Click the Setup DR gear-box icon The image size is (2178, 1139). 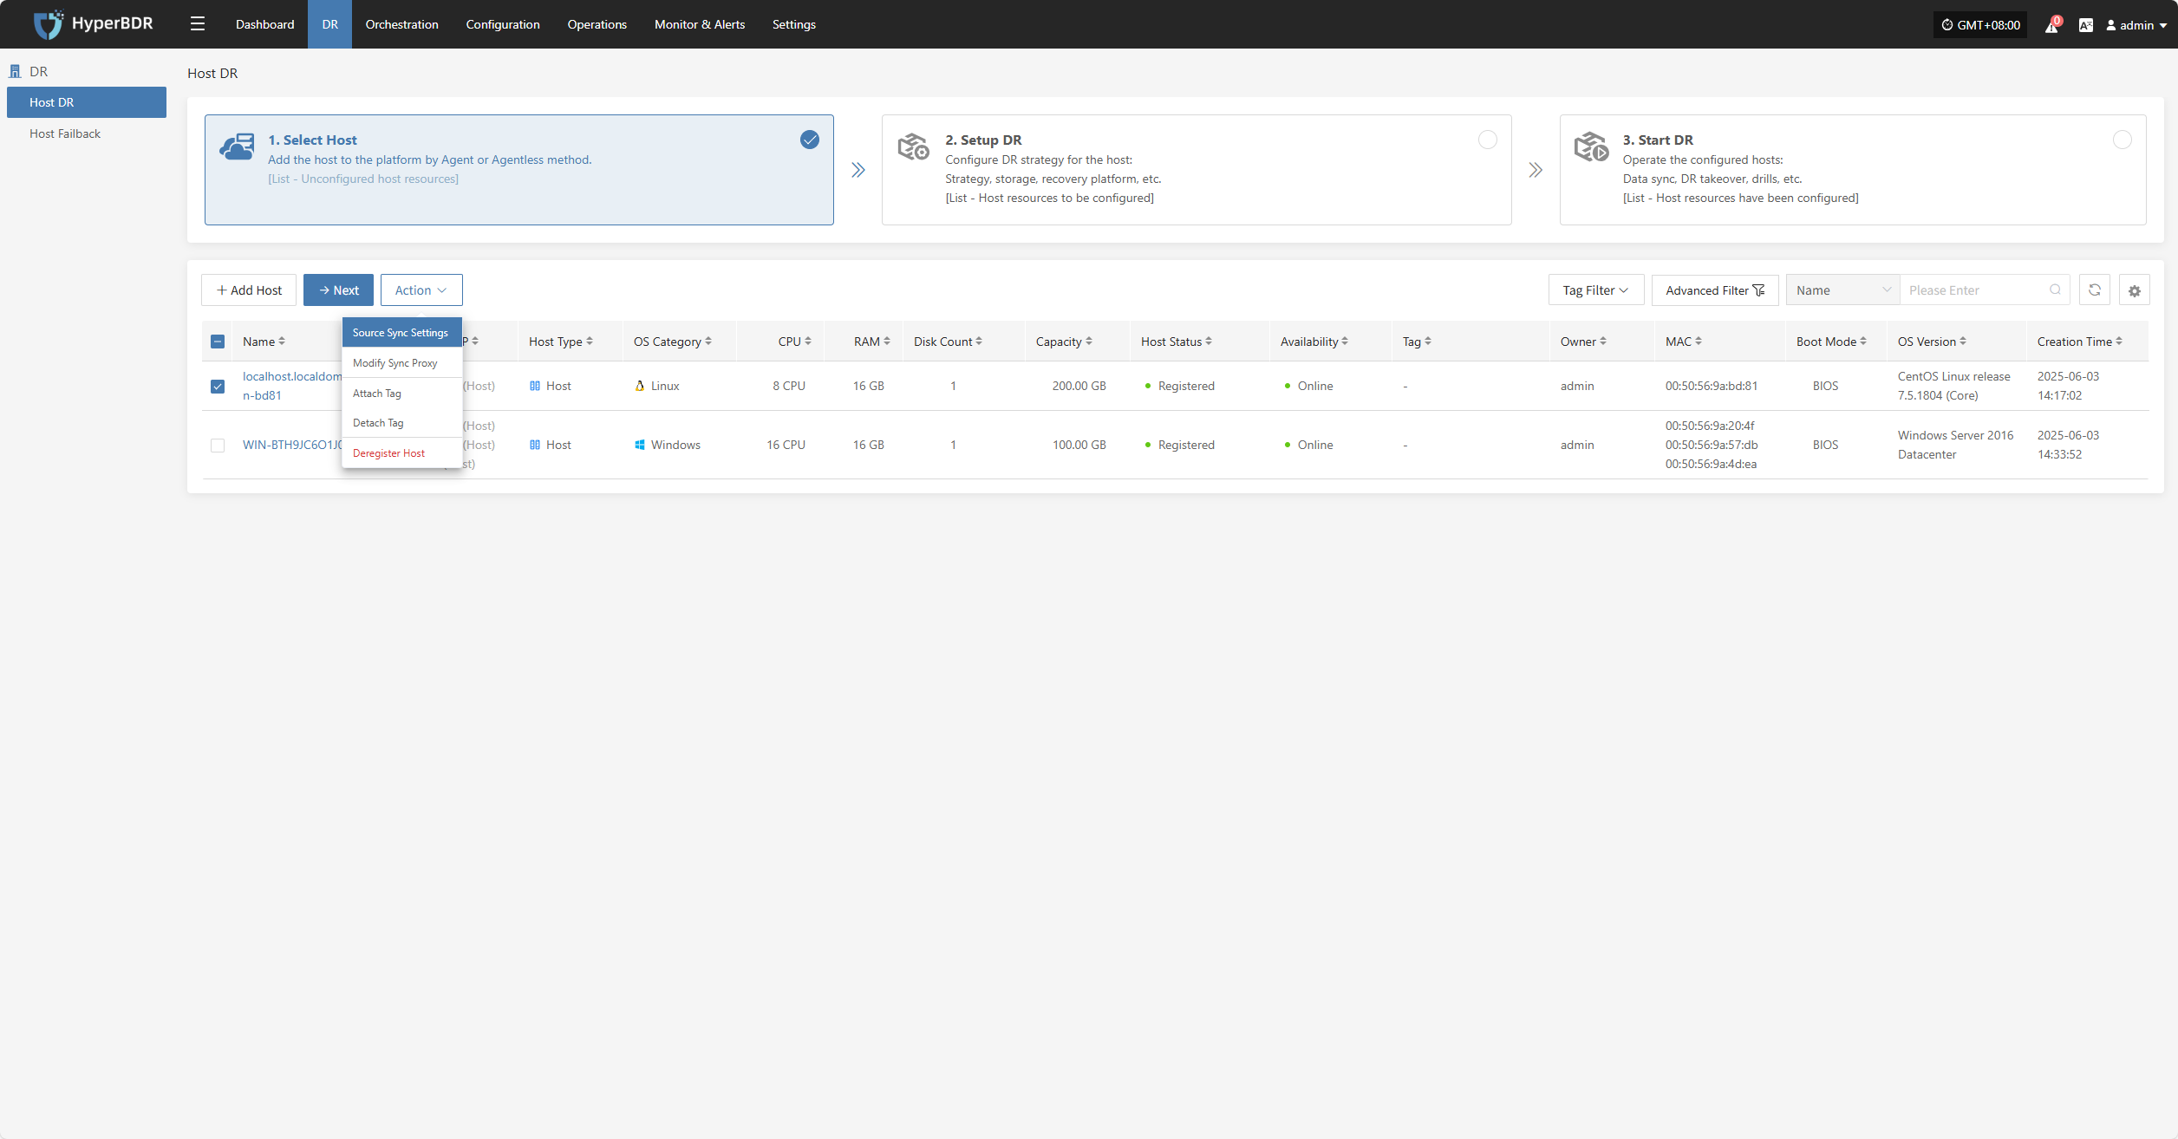pos(913,146)
